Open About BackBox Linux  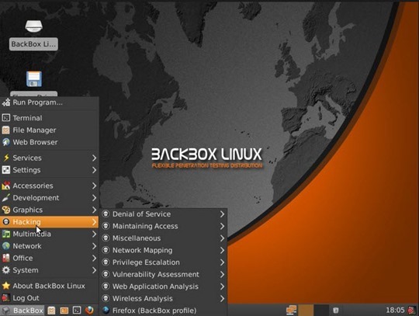click(49, 286)
